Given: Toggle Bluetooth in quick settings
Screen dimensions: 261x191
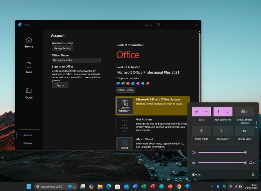Looking at the screenshot, I should point(219,112).
